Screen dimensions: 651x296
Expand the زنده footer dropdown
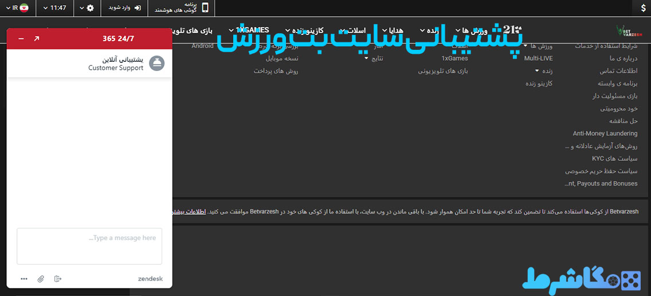(537, 71)
